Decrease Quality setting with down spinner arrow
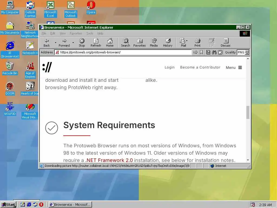The width and height of the screenshot is (277, 208). click(247, 54)
